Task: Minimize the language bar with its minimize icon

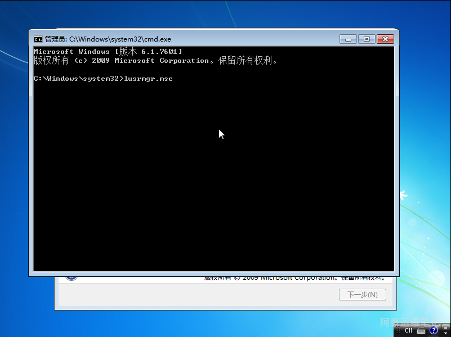Action: point(445,327)
